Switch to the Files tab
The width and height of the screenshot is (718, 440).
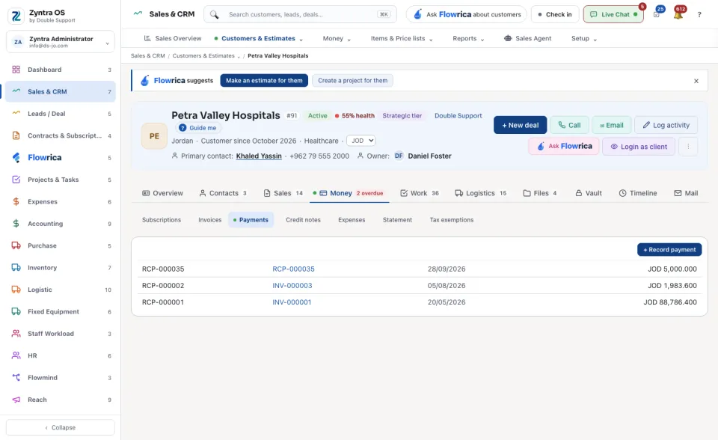(540, 193)
